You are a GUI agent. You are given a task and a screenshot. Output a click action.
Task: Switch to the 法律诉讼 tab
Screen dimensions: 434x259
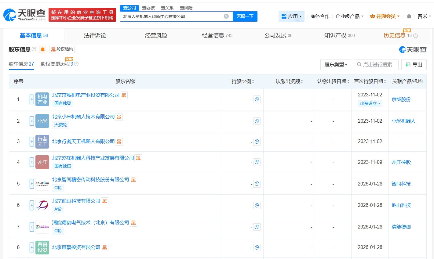click(x=95, y=36)
